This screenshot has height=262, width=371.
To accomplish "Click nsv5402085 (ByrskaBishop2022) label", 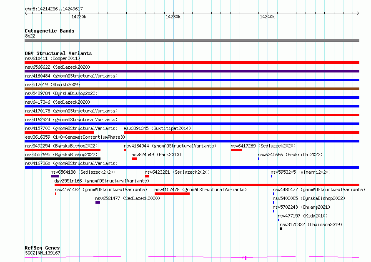I will [x=309, y=198].
